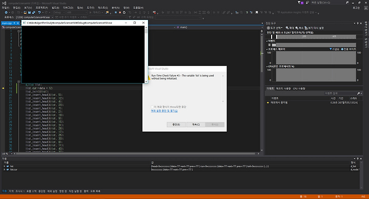Collapse the Process Memory graph section
Viewport: 369px width, 199px height.
coord(267,49)
